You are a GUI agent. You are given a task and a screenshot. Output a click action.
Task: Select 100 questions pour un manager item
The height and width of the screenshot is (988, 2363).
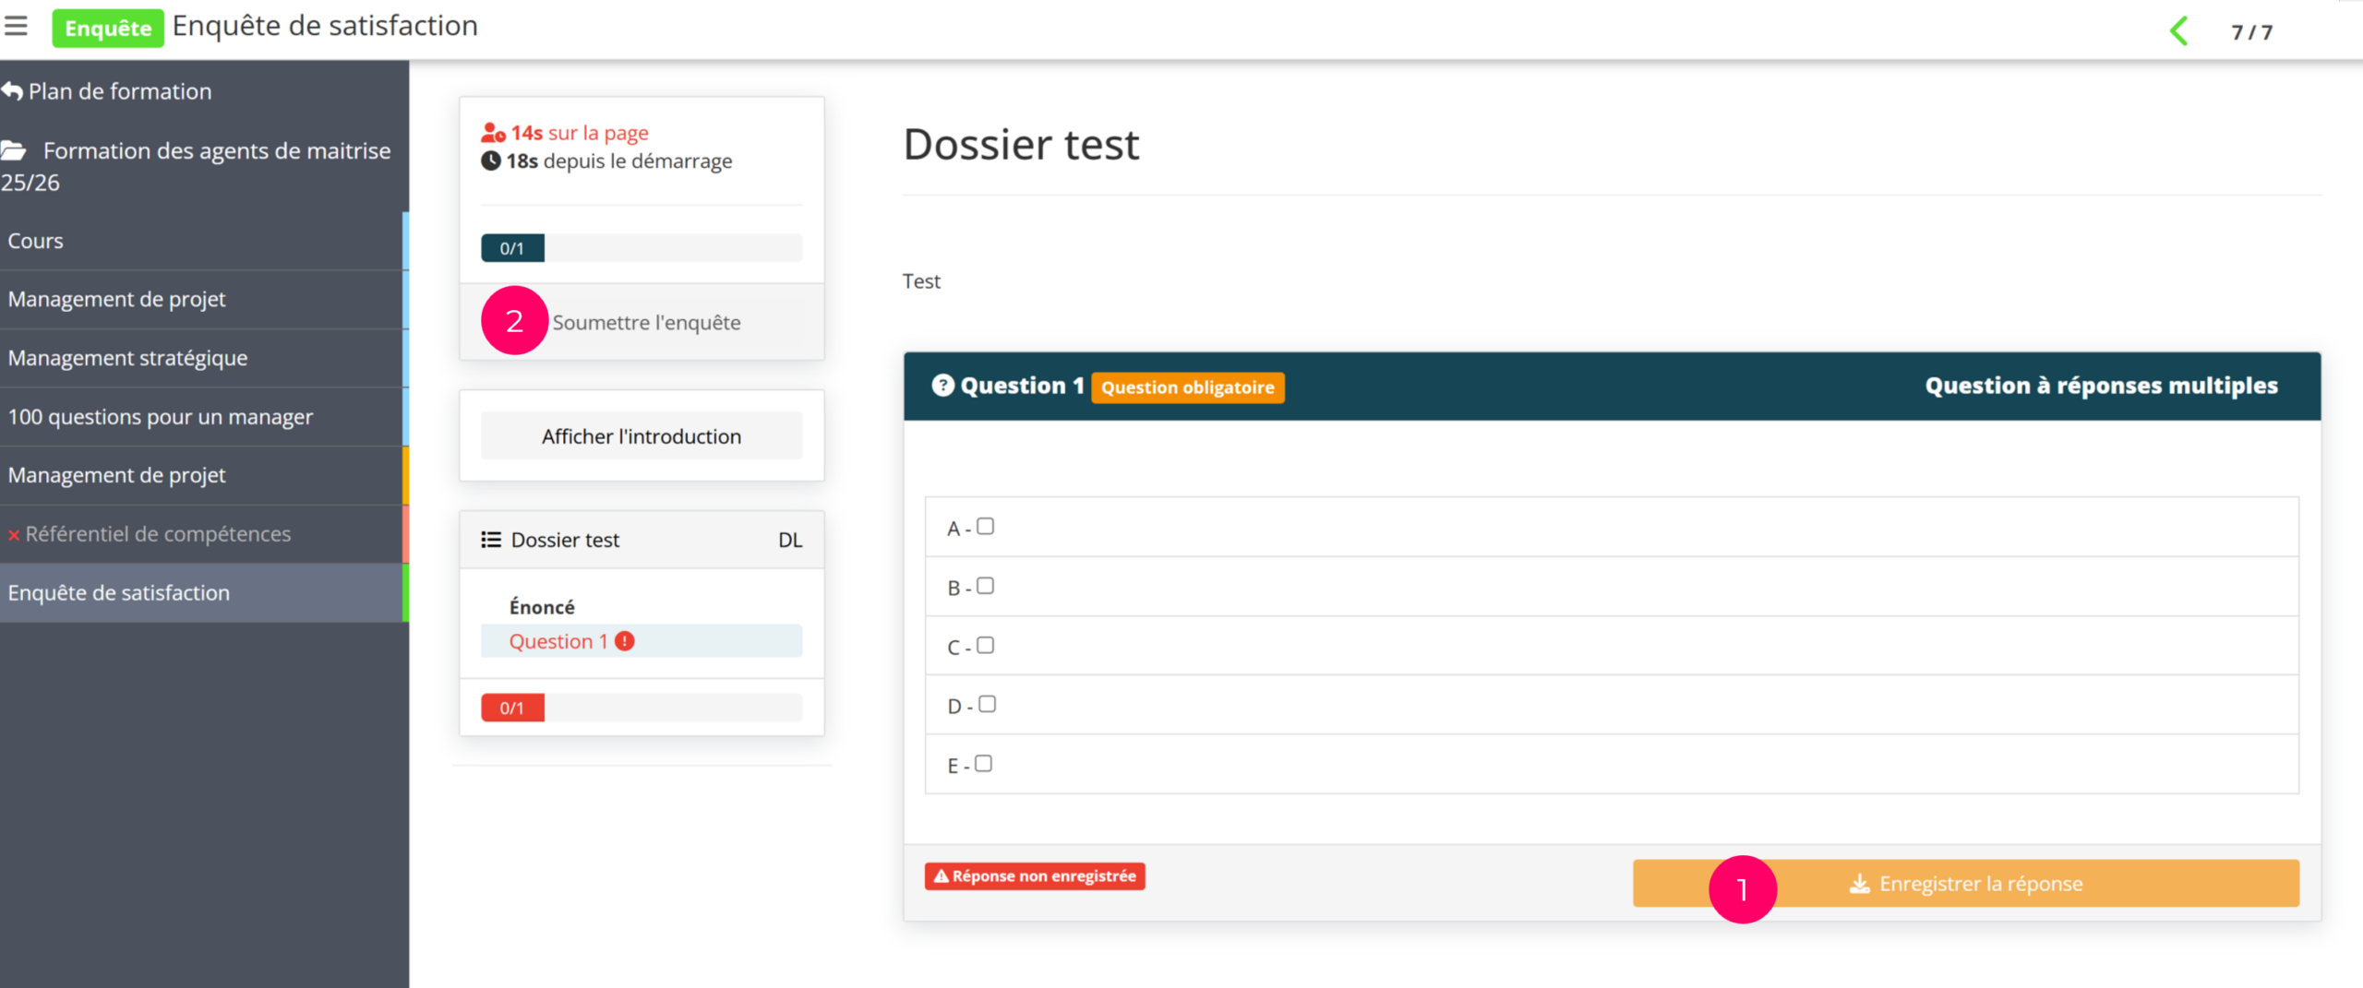161,417
